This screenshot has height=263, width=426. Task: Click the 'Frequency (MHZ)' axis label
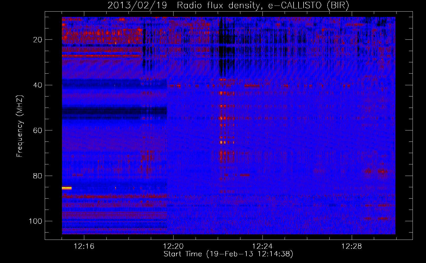[x=20, y=126]
